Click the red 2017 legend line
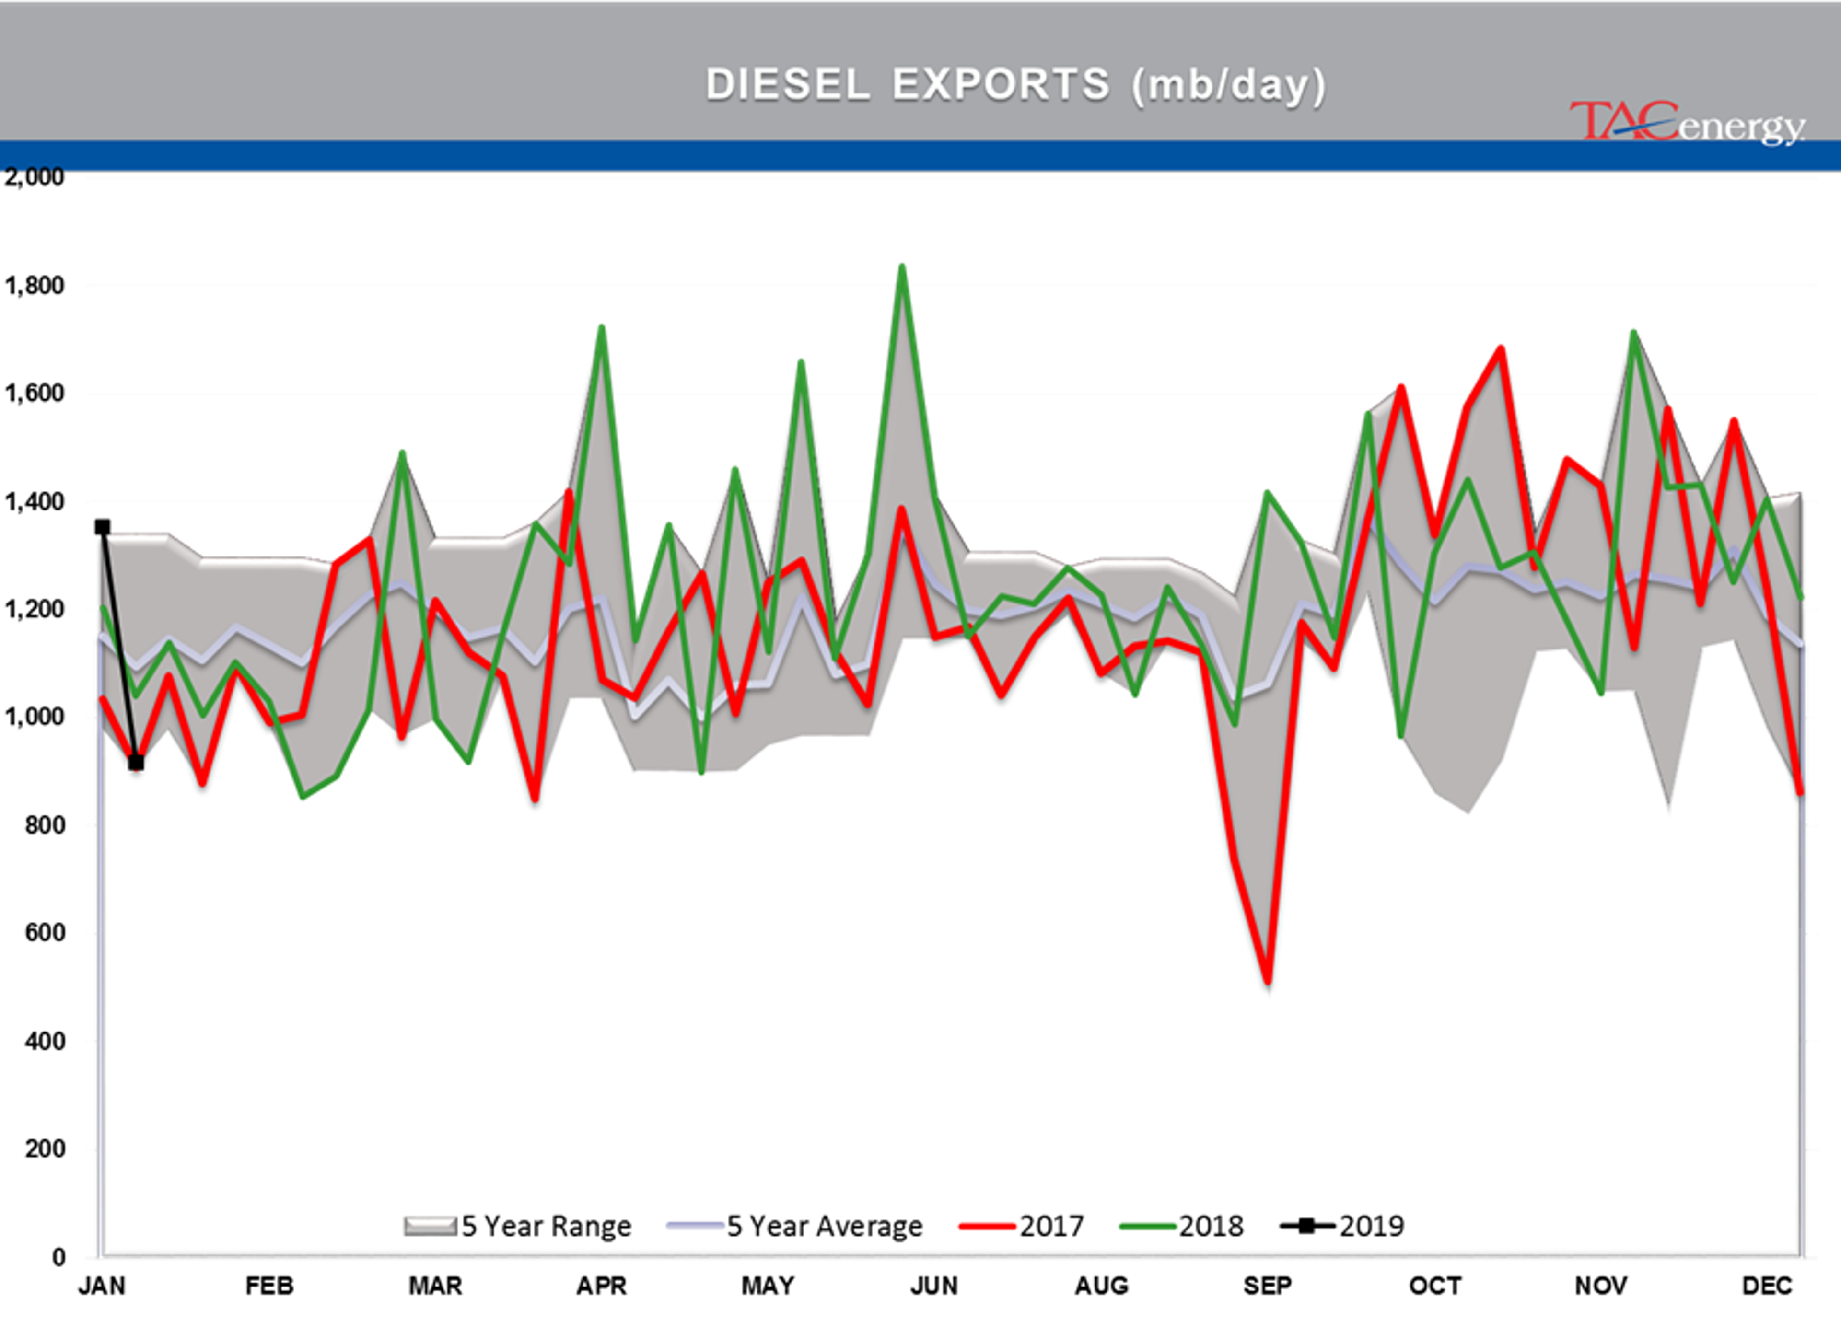Viewport: 1841px width, 1333px height. 987,1226
